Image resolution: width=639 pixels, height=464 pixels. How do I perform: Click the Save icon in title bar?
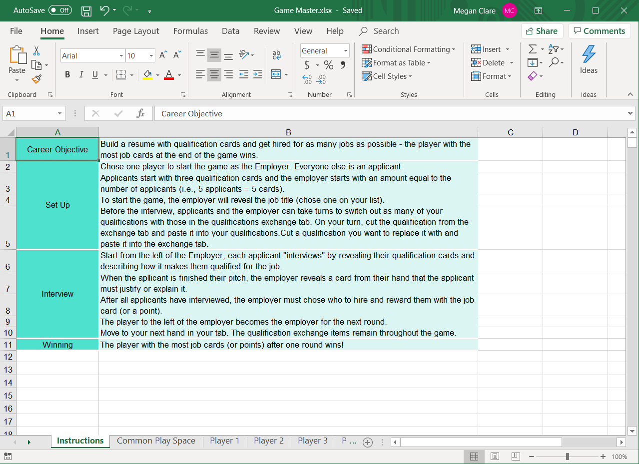pyautogui.click(x=86, y=10)
